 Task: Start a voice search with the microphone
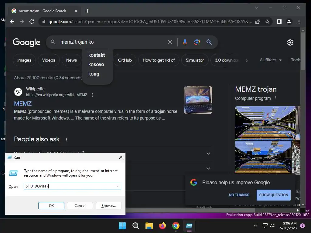(185, 42)
